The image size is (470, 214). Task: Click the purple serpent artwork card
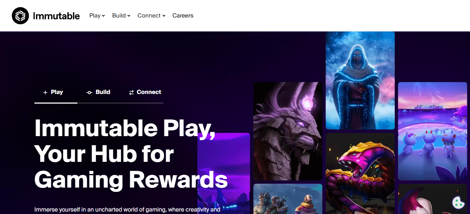pos(360,174)
